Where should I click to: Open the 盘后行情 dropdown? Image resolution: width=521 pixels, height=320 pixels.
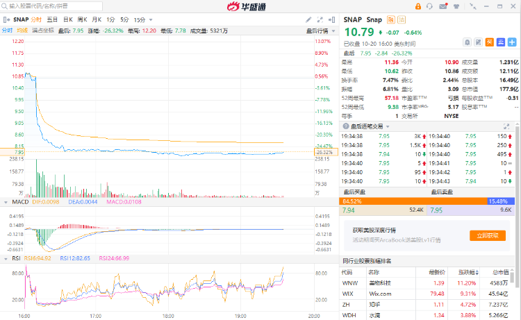coord(333,31)
